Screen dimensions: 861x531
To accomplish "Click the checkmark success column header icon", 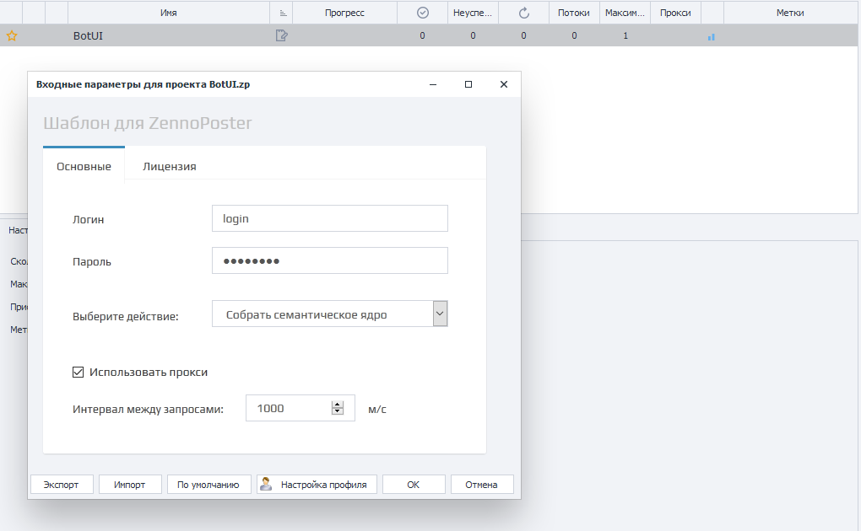I will (x=422, y=12).
